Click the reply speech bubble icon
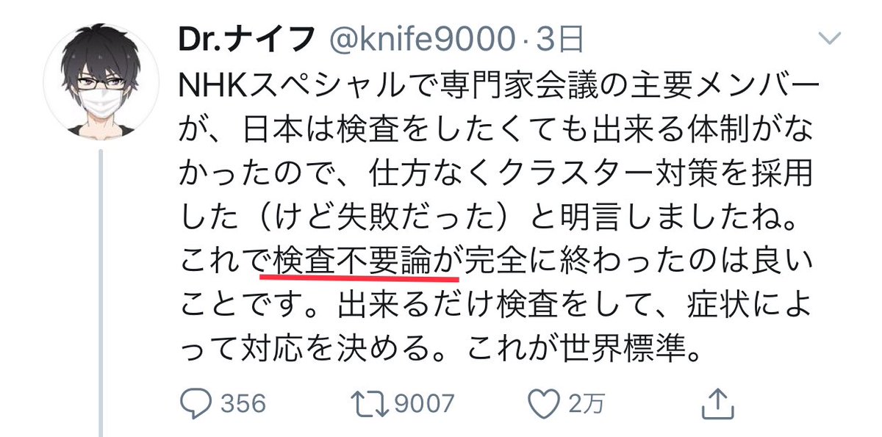 (x=196, y=402)
